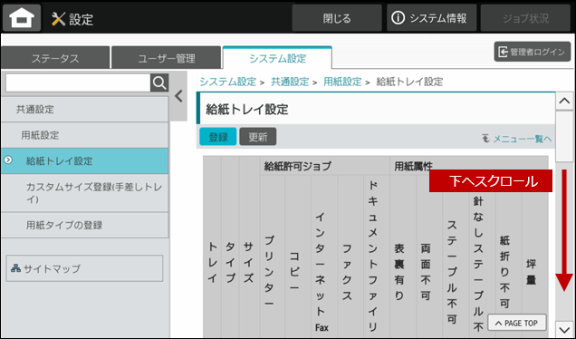Click the 共通設定 breadcrumb link
The height and width of the screenshot is (339, 576).
coord(290,82)
